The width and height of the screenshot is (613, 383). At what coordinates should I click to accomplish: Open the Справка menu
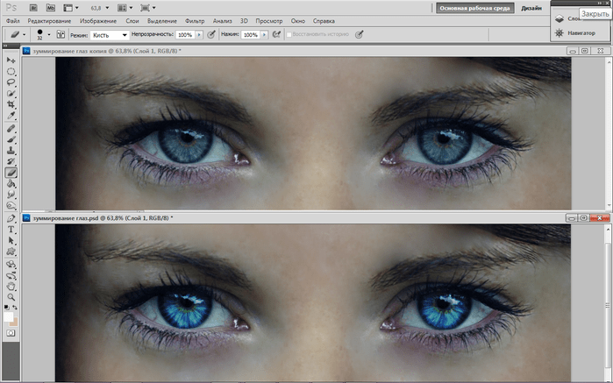[324, 21]
